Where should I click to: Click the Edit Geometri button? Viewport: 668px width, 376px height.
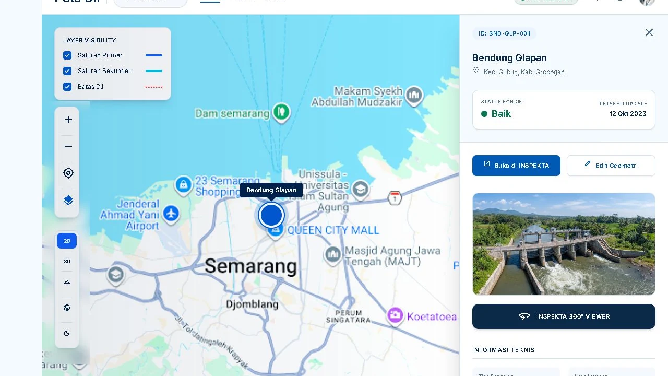pos(611,166)
